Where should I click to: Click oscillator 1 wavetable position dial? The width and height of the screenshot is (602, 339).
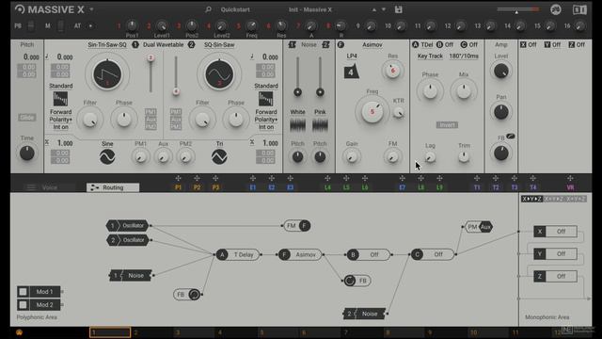(x=107, y=74)
